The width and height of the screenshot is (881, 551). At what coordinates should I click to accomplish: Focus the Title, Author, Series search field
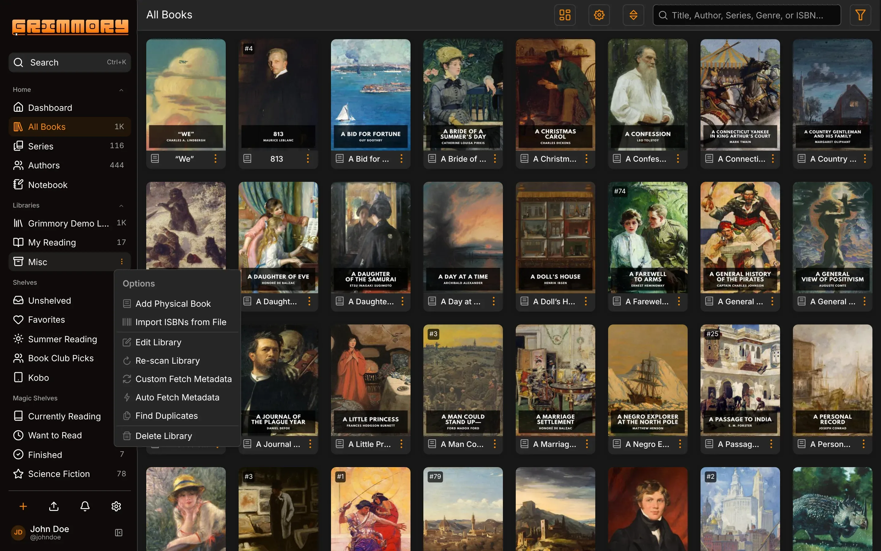pyautogui.click(x=747, y=15)
